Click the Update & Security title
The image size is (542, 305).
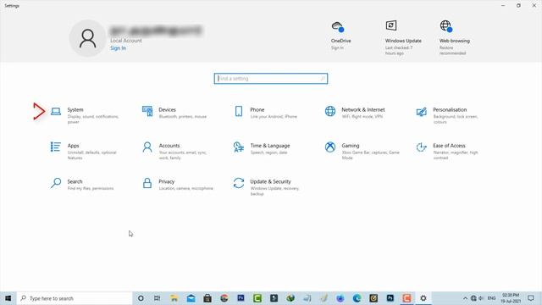coord(271,181)
